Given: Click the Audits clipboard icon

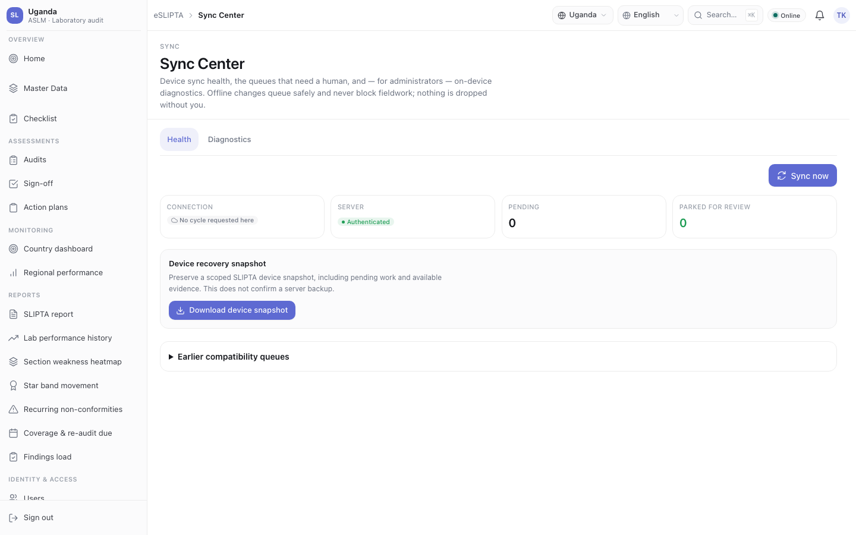Looking at the screenshot, I should pyautogui.click(x=13, y=159).
